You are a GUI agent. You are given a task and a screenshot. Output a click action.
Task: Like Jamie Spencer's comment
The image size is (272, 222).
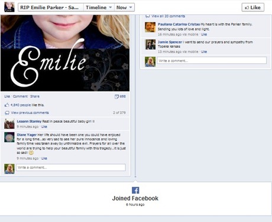204,51
